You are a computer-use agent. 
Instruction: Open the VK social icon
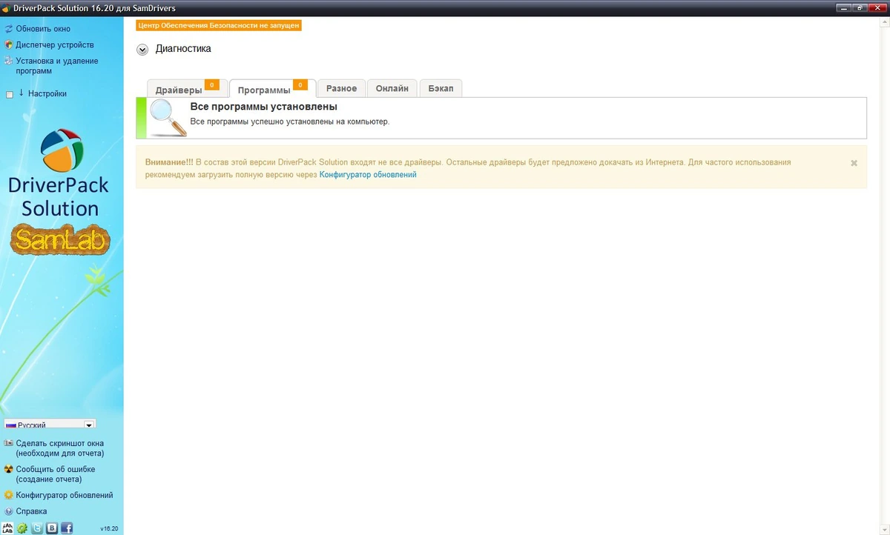coord(52,528)
